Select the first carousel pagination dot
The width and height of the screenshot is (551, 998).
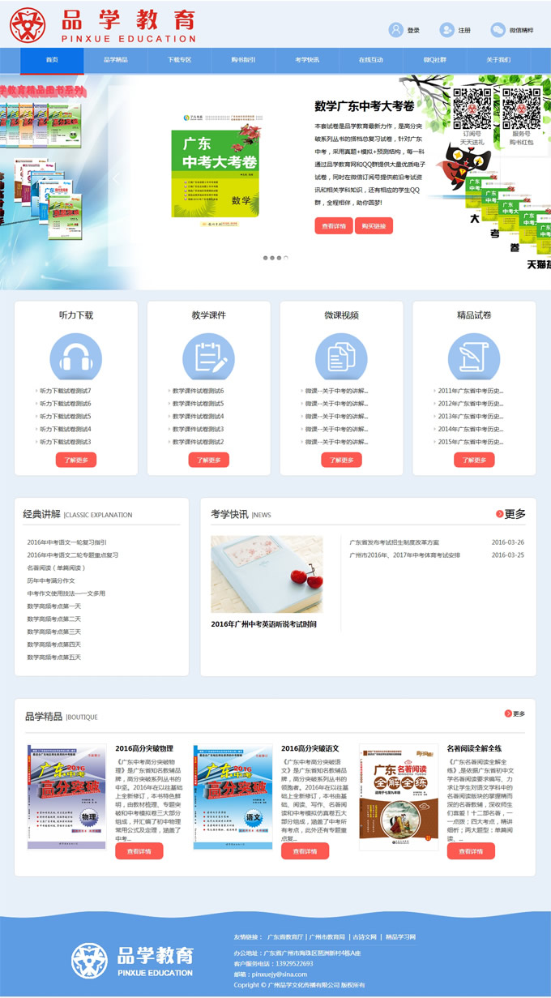[265, 258]
